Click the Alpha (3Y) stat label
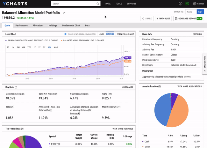 pyautogui.click(x=107, y=94)
